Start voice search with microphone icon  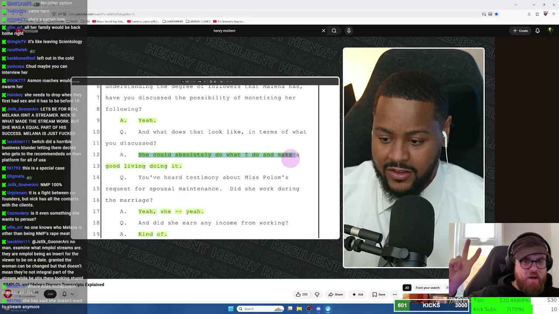point(349,31)
